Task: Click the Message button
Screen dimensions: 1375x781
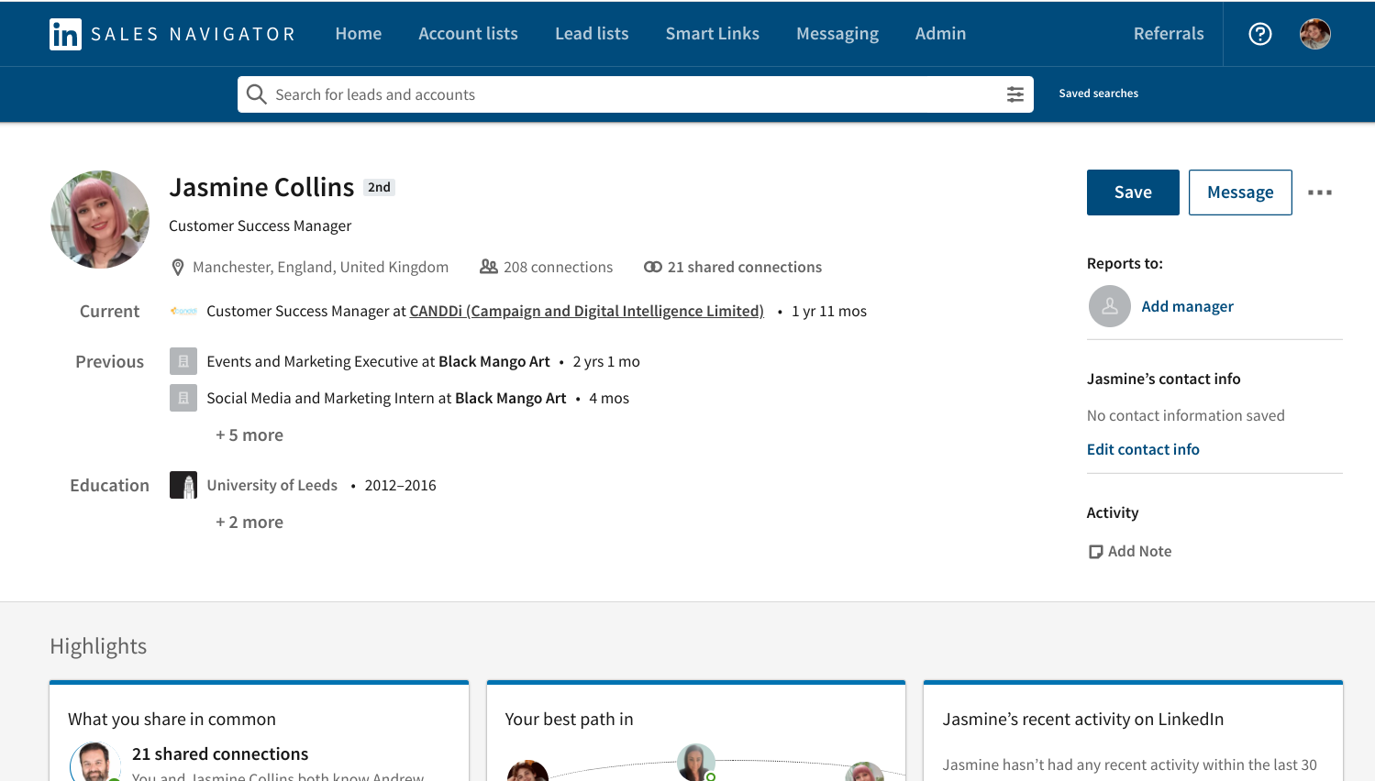Action: pyautogui.click(x=1240, y=192)
